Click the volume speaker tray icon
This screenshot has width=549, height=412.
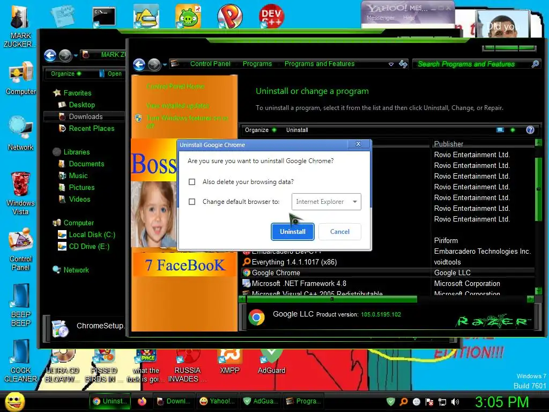[x=455, y=402]
